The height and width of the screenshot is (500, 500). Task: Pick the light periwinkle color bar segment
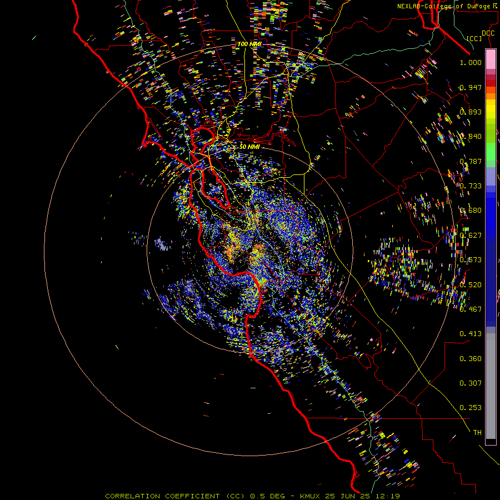(491, 176)
